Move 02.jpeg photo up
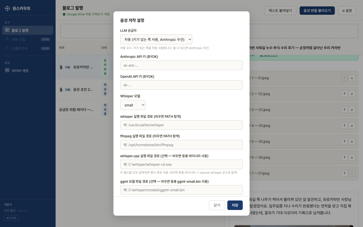363x227 pixels. click(345, 94)
